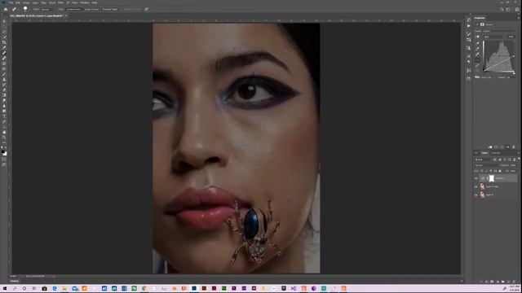Click the Auto button in Curves
522x293 pixels.
tap(511, 37)
